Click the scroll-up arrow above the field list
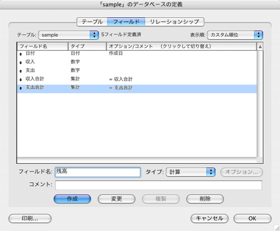The height and width of the screenshot is (231, 280). pos(260,46)
